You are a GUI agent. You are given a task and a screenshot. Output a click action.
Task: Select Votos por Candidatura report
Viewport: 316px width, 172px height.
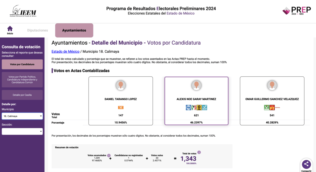tap(22, 64)
